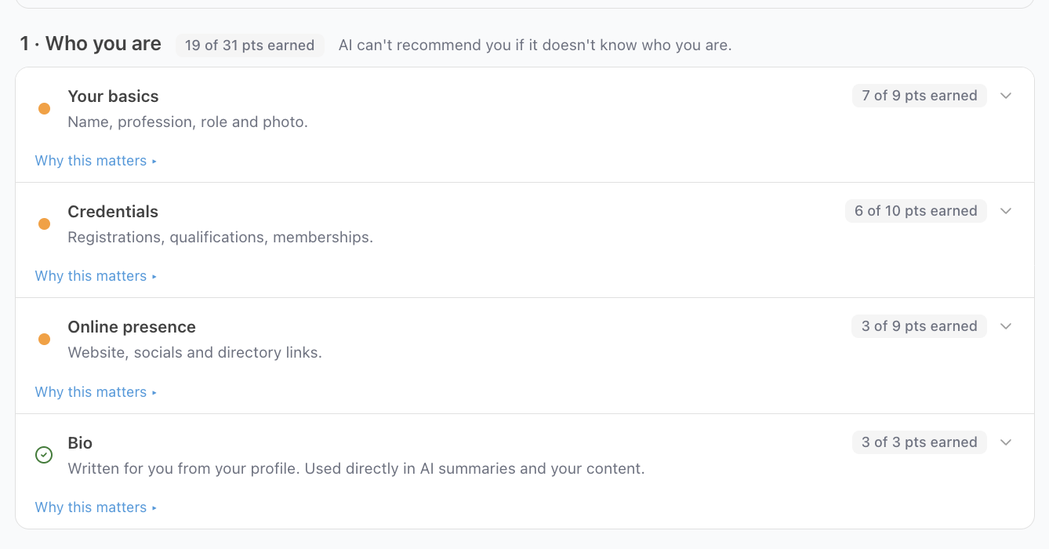Click the 3 of 3 pts earned badge

click(920, 442)
